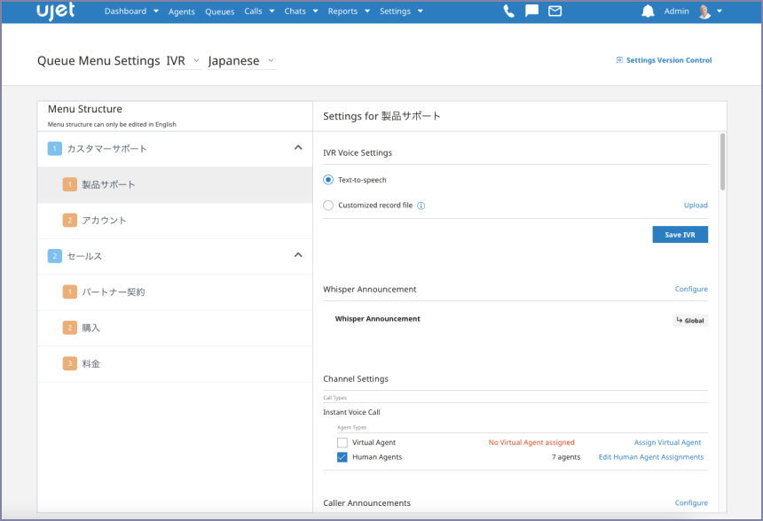The width and height of the screenshot is (763, 521).
Task: Click number badge of 製品サポート
Action: tap(69, 184)
